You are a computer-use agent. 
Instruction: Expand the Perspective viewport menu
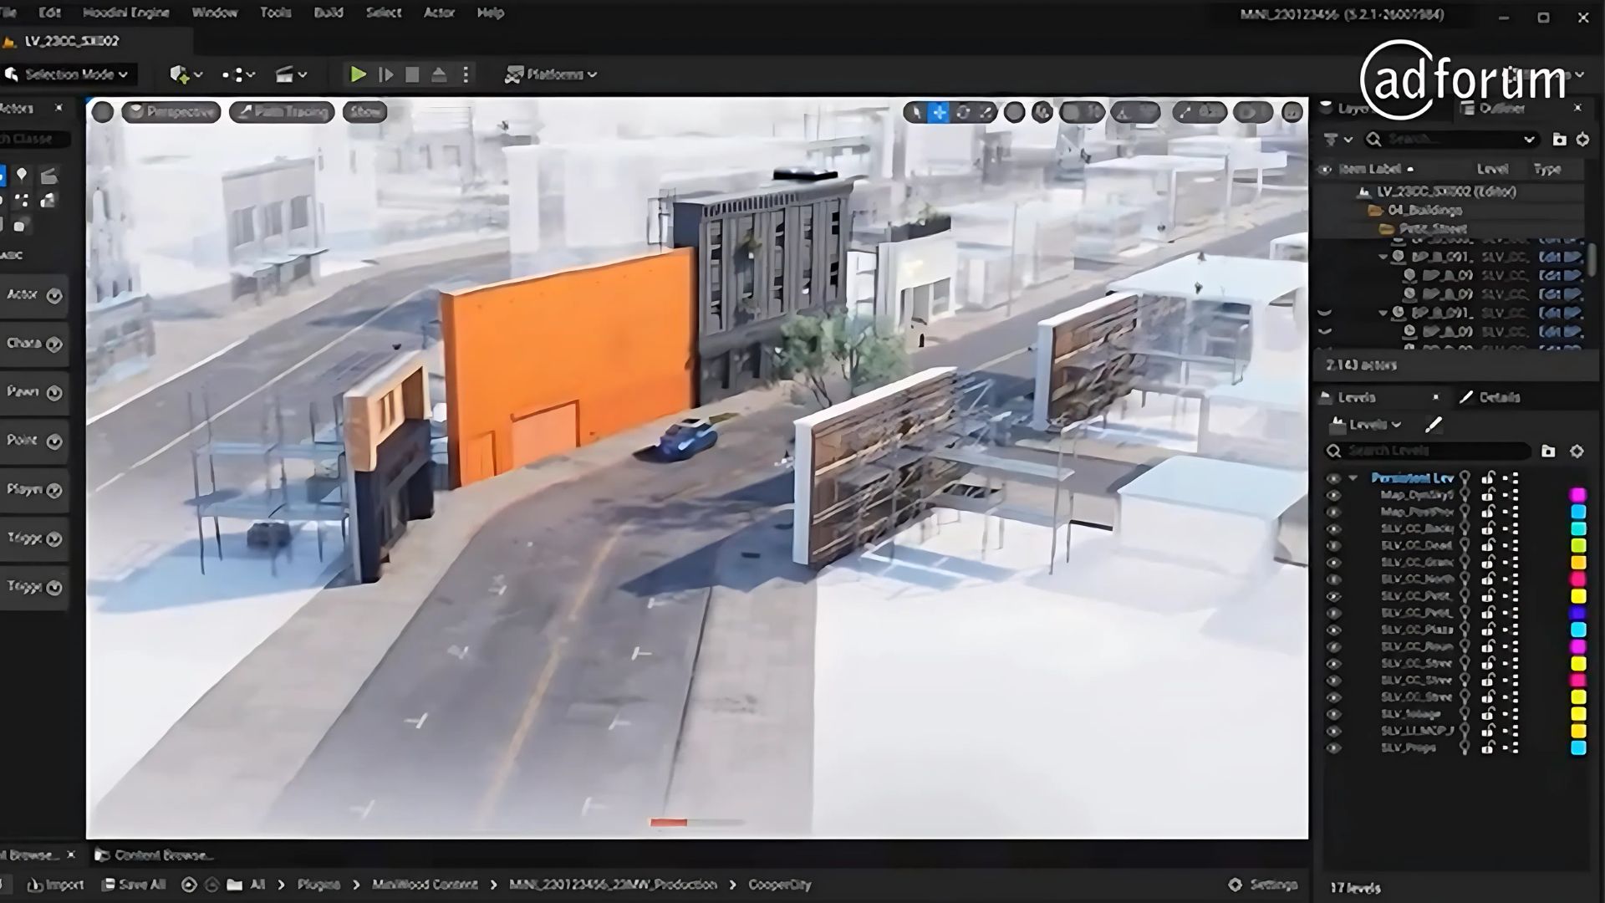click(x=171, y=112)
